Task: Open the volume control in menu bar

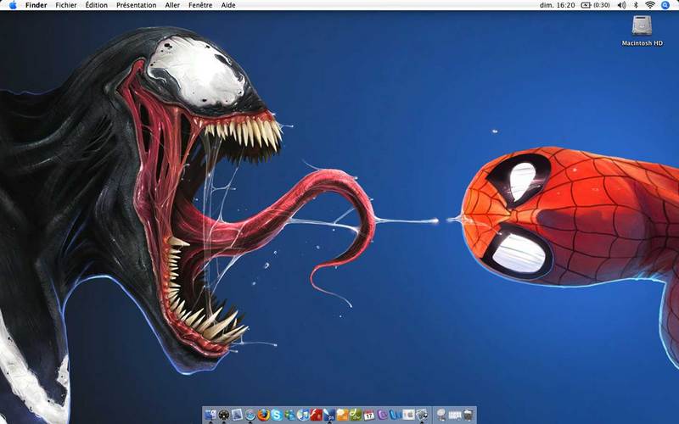Action: (621, 5)
